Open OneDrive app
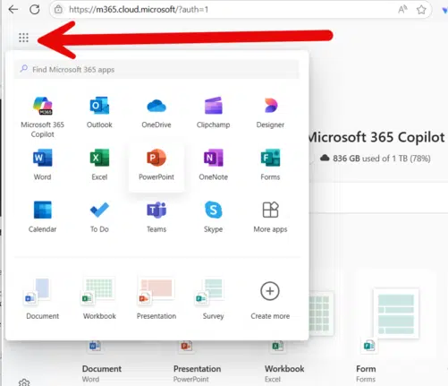The width and height of the screenshot is (448, 386). point(156,113)
